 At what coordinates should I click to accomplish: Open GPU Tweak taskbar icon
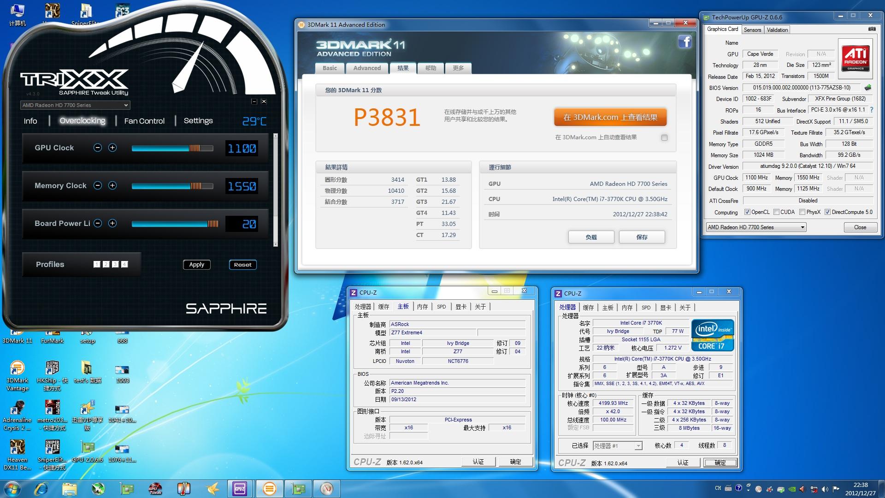[155, 489]
